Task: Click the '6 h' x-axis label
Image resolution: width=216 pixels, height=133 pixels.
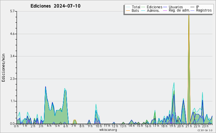Action: click(66, 126)
